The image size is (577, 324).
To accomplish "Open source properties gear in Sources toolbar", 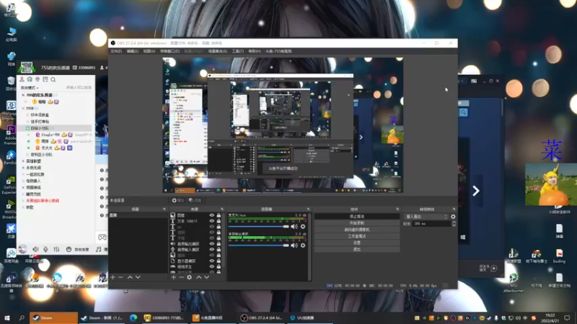I will [x=189, y=277].
